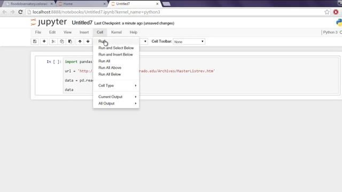Click the Last Checkpoint status text
Viewport: 342px width, 192px height.
tap(134, 23)
